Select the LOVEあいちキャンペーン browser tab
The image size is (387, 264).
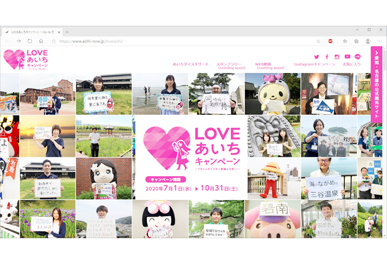(x=32, y=32)
